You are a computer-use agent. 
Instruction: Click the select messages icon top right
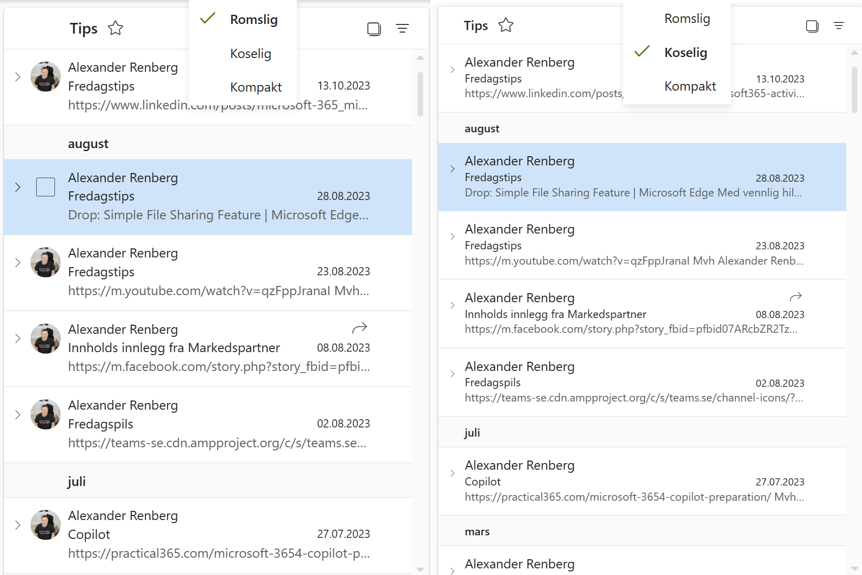[x=374, y=29]
